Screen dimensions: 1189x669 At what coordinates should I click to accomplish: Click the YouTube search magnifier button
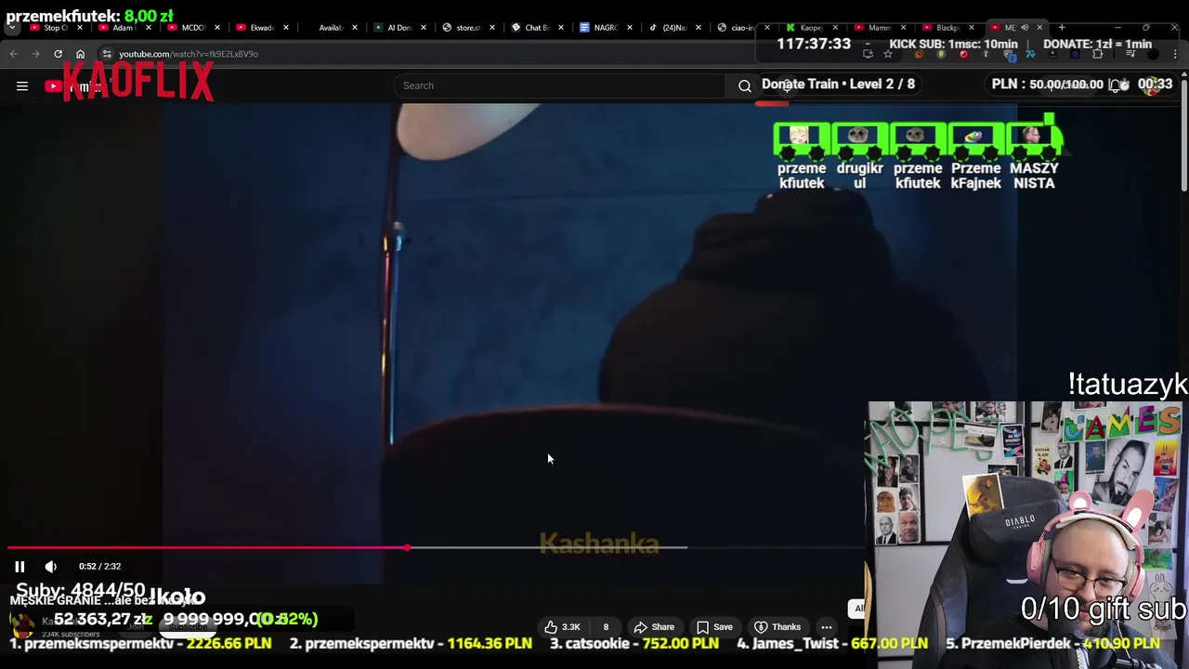pyautogui.click(x=744, y=85)
